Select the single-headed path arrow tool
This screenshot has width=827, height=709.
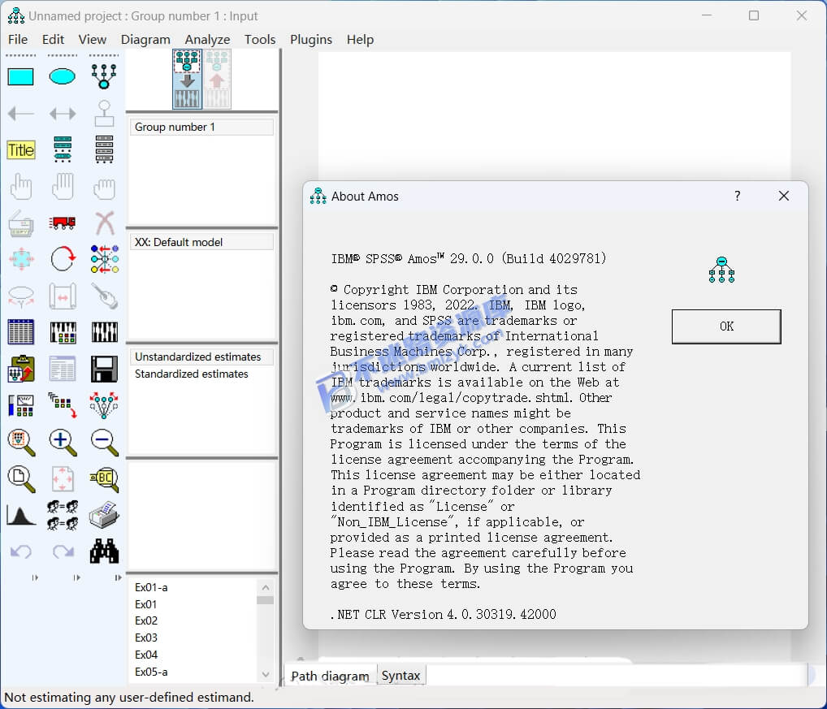click(x=21, y=114)
